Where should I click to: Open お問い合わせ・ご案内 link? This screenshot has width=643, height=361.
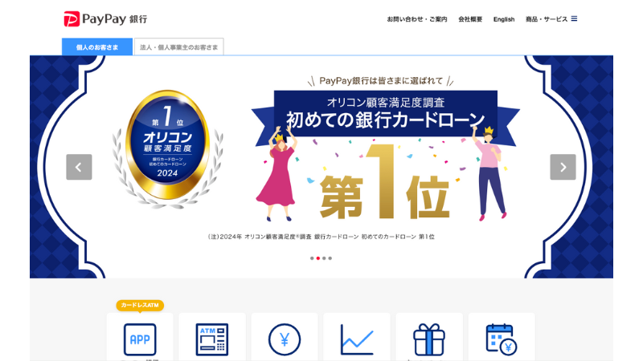[417, 19]
